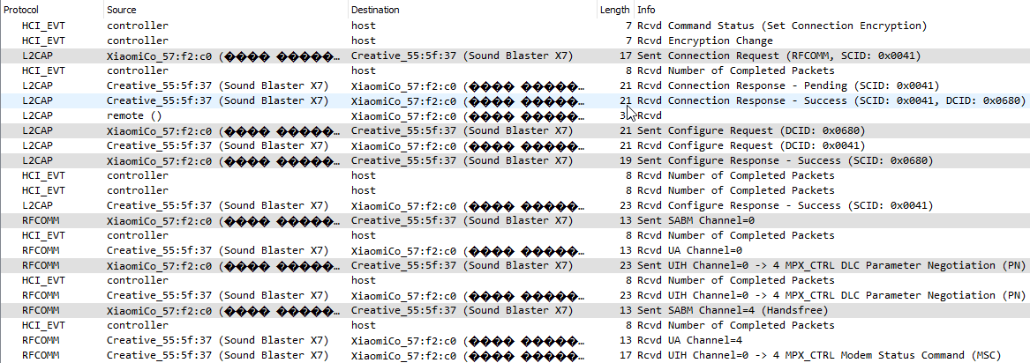The height and width of the screenshot is (363, 1030).
Task: Select the Sent SABM Channel=4 (Handsfree) row
Action: click(x=515, y=310)
